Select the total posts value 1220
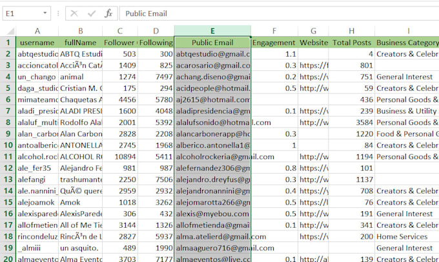This screenshot has height=262, width=439. tap(352, 134)
